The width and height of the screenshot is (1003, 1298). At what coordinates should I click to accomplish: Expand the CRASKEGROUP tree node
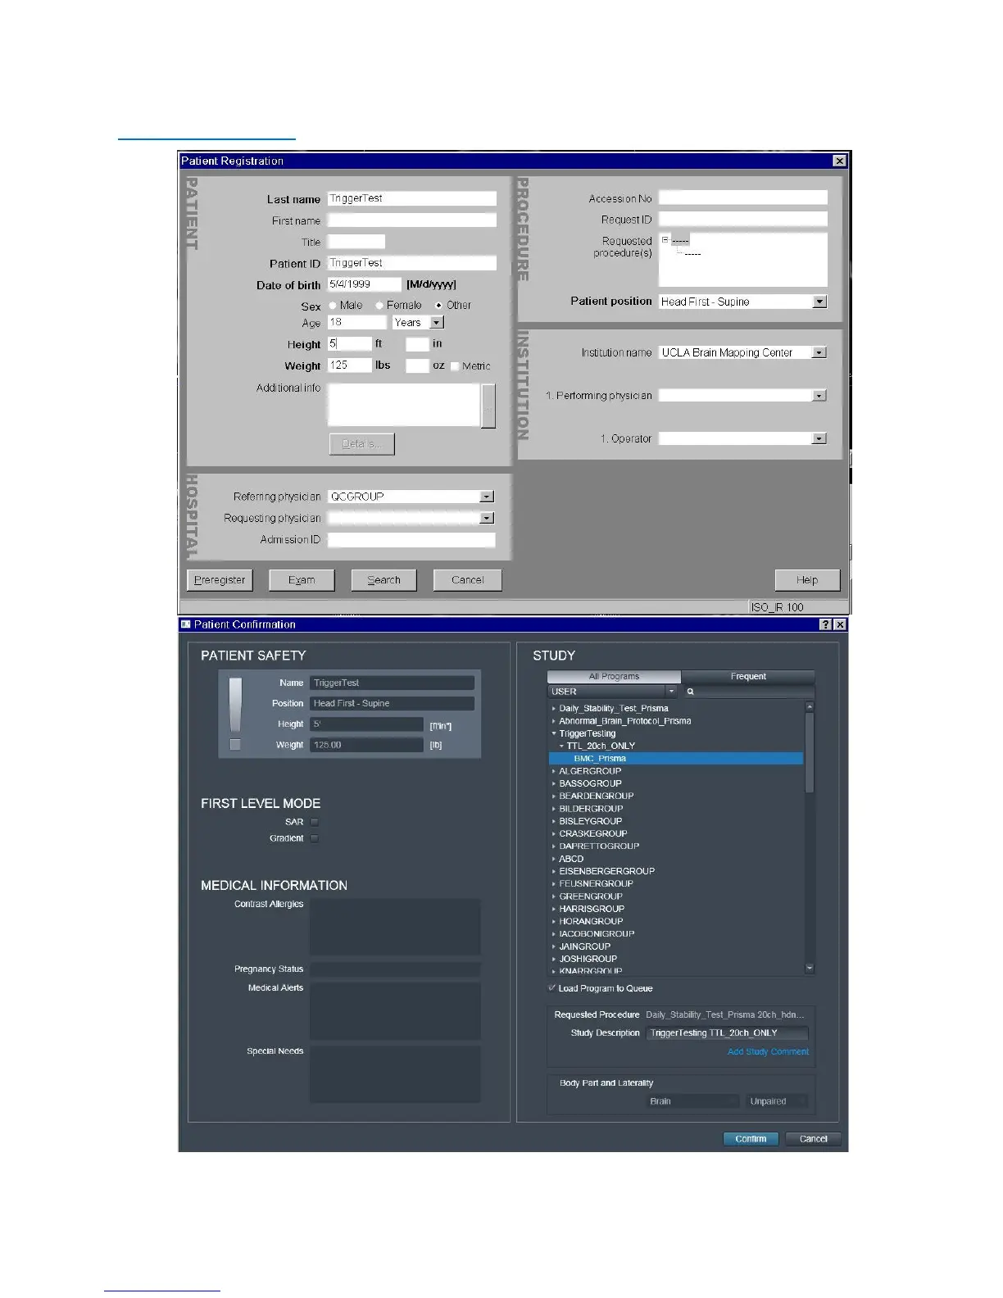pyautogui.click(x=554, y=833)
